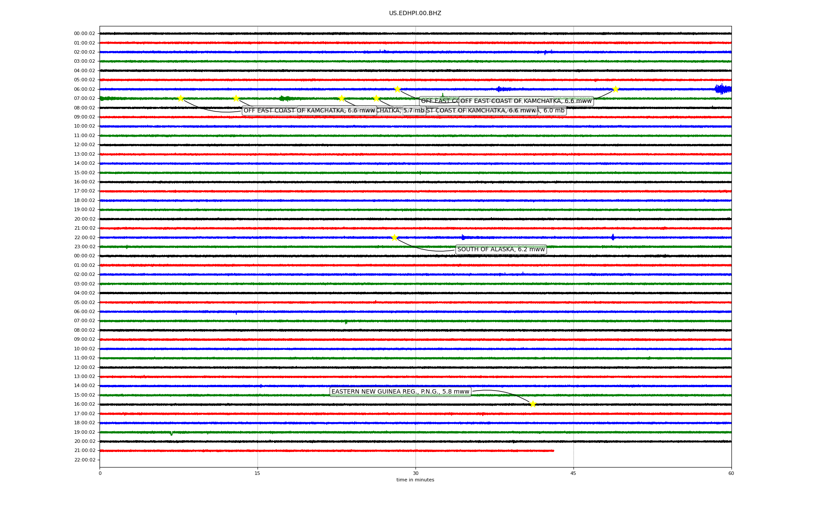Click the South of Alaska event star
This screenshot has height=519, width=831.
(394, 237)
